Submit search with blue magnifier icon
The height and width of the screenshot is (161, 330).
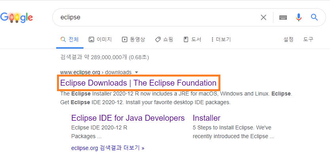tap(315, 17)
